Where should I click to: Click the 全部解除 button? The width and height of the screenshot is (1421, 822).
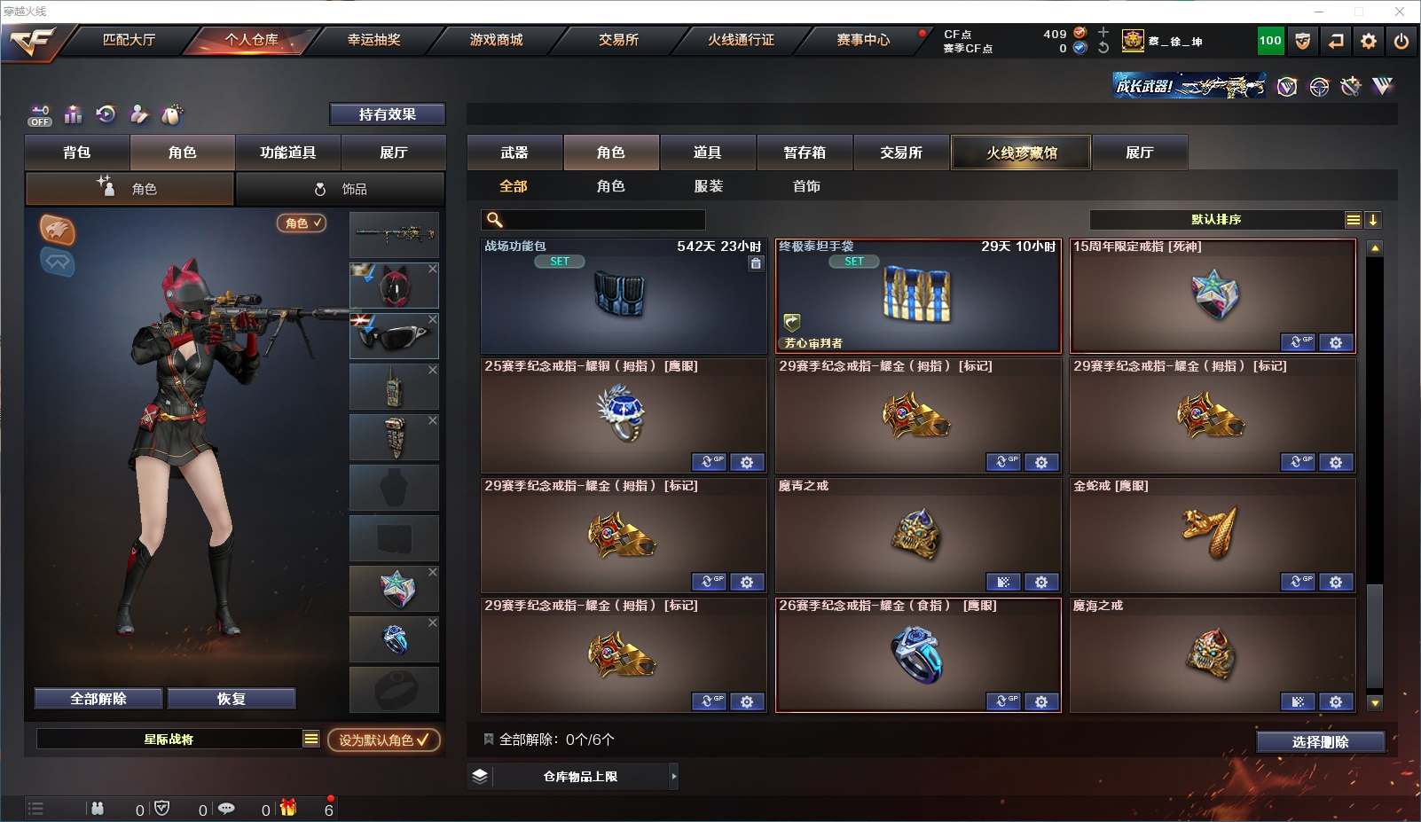click(98, 699)
